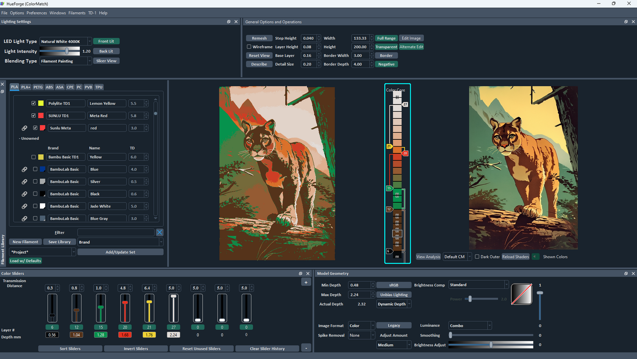
Task: Click the Reload Shaders button
Action: 516,257
